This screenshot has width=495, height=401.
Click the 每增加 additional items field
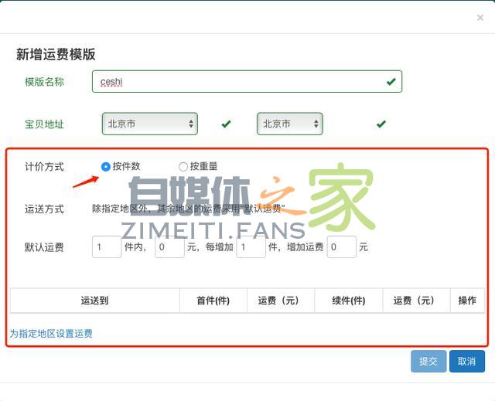[251, 247]
